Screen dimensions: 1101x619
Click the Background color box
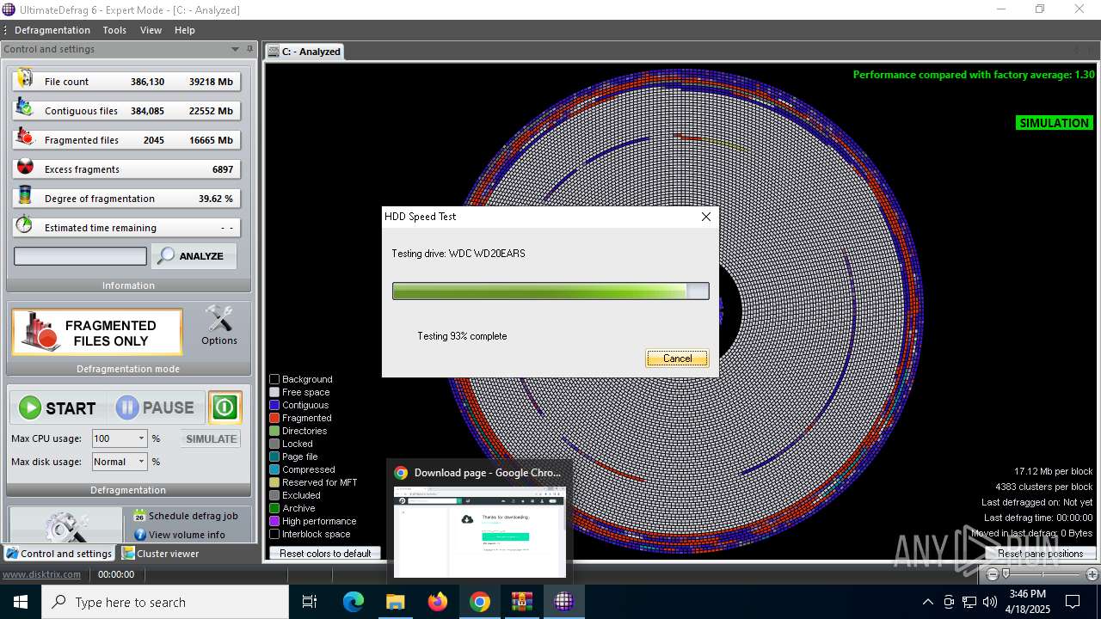tap(274, 379)
